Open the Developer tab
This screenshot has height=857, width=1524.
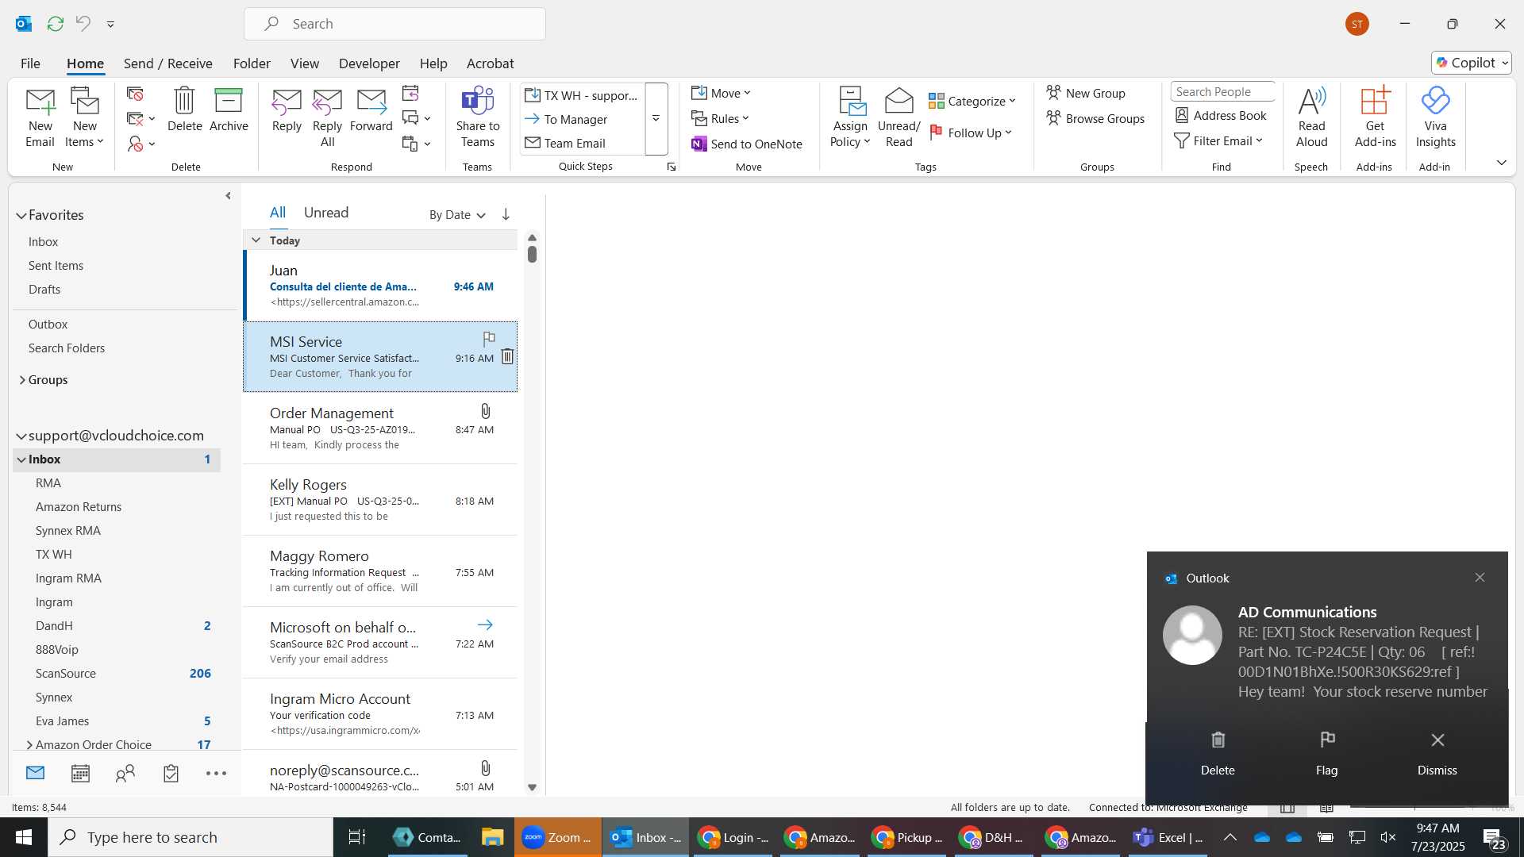369,63
